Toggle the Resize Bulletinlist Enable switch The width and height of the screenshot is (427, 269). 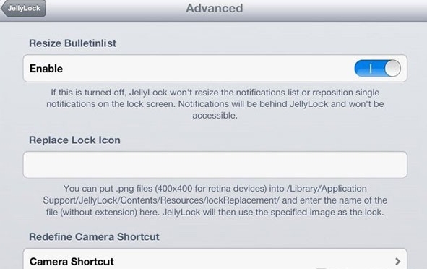[377, 68]
